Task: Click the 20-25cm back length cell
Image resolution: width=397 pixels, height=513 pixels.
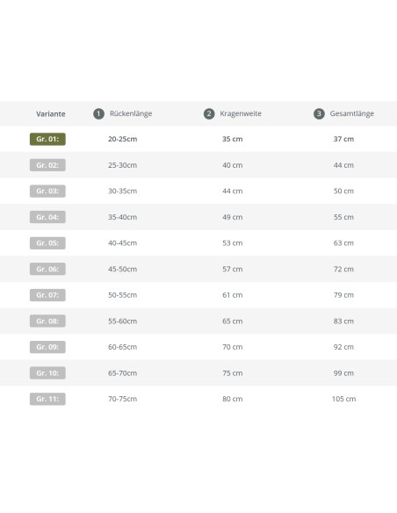Action: pyautogui.click(x=123, y=139)
